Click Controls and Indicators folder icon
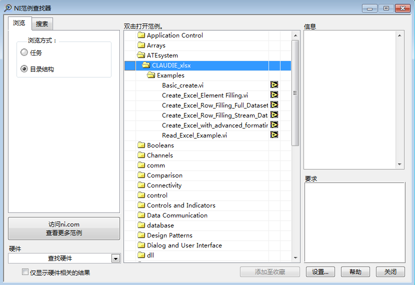 click(141, 205)
